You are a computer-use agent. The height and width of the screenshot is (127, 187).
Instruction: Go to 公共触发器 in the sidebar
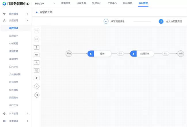15,74
